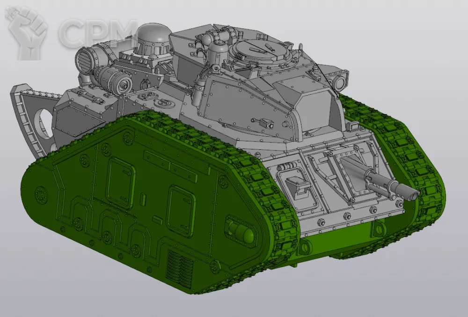
Task: Click the round hub cap on front of side panel
Action: click(242, 229)
